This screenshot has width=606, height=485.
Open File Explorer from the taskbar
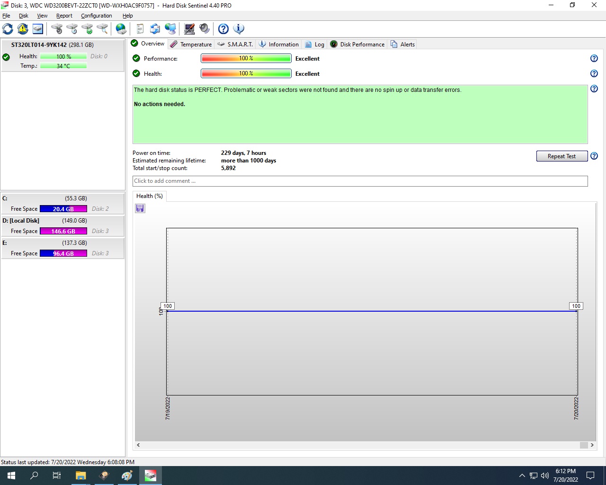(80, 476)
